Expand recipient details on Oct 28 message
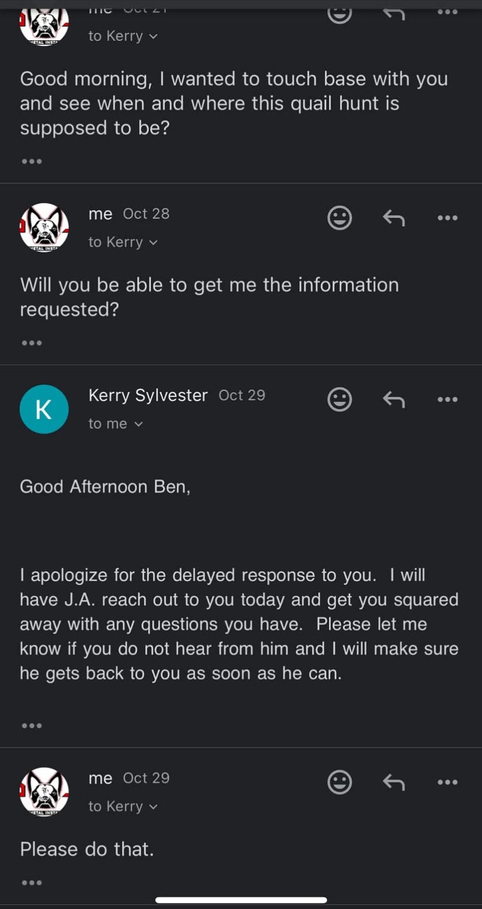The height and width of the screenshot is (909, 482). tap(123, 242)
